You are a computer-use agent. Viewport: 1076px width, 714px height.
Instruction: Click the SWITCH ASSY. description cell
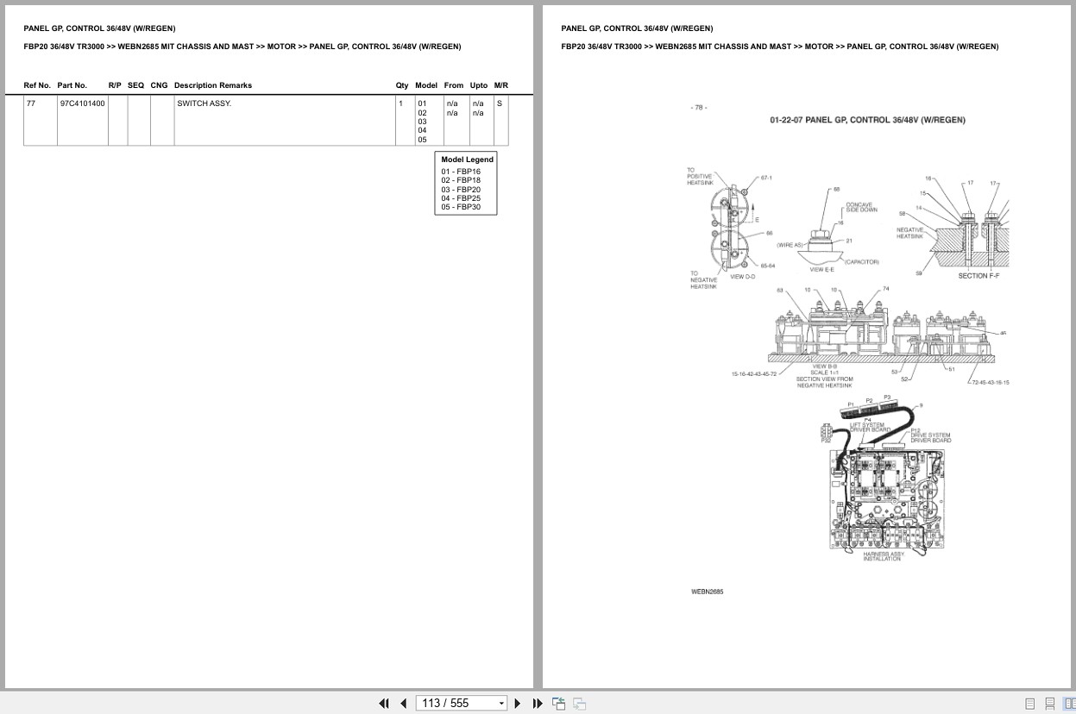point(284,120)
